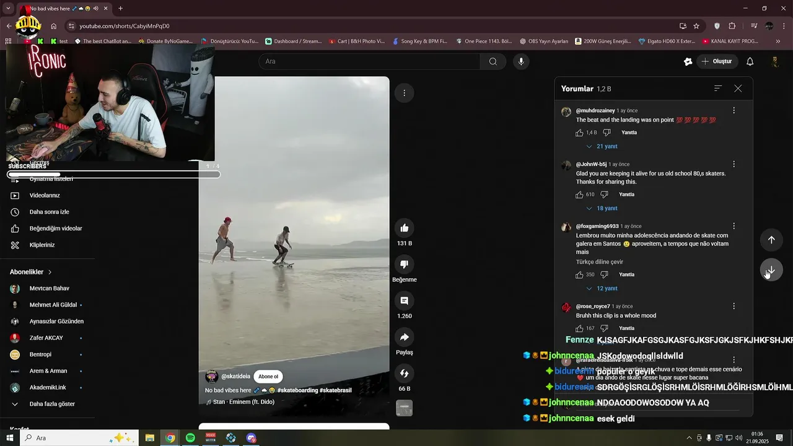Viewport: 793px width, 446px height.
Task: Open options for muhdrozainey's comment
Action: 734,110
